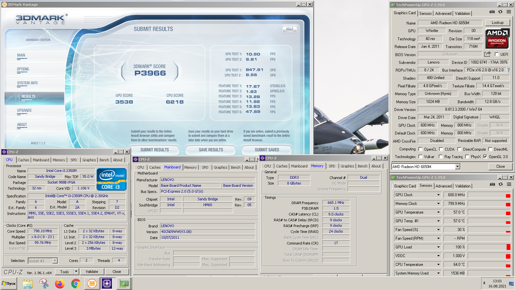Open Firefox from the taskbar

pyautogui.click(x=60, y=284)
